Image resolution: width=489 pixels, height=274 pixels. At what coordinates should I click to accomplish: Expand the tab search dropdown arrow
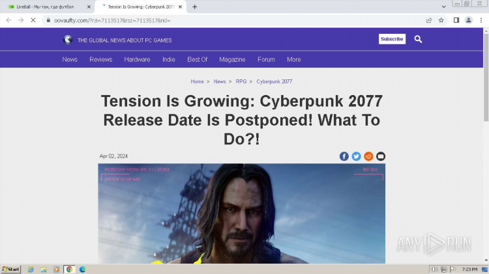(443, 7)
